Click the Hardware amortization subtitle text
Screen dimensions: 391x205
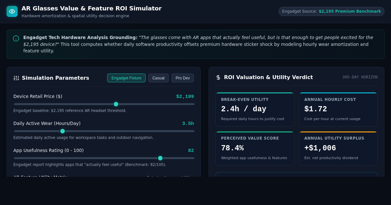pyautogui.click(x=75, y=16)
